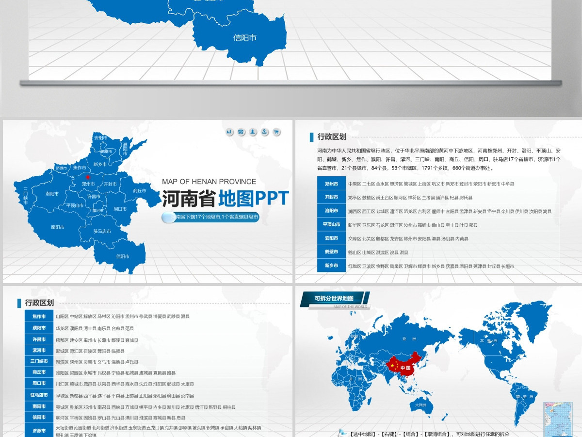Click the bar chart icon on title slide

(229, 132)
